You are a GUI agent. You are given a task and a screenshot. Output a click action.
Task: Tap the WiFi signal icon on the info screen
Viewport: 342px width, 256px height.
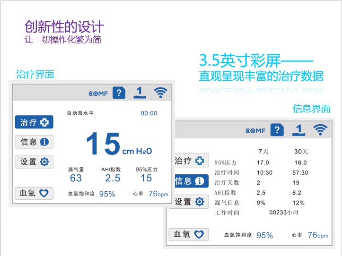[x=320, y=130]
